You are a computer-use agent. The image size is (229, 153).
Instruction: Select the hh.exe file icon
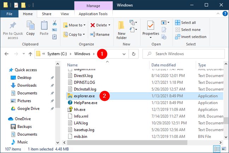coord(70,109)
